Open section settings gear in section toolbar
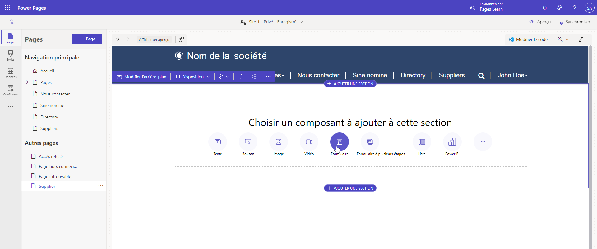This screenshot has height=249, width=597. [x=255, y=76]
